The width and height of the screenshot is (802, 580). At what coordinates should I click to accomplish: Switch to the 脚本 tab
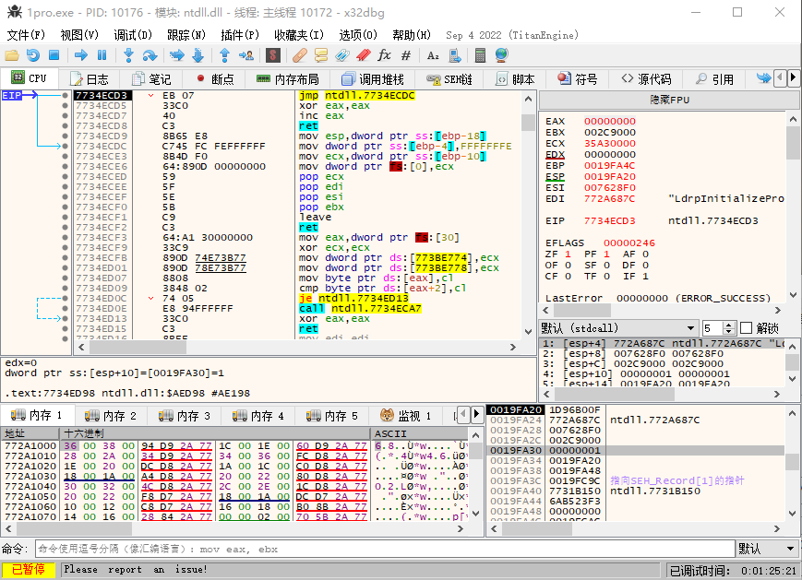(x=516, y=79)
